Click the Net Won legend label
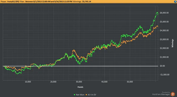 80,95
